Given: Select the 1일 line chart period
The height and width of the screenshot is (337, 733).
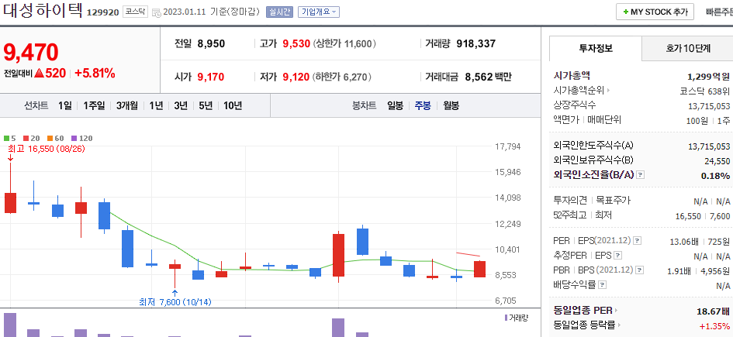Looking at the screenshot, I should click(65, 105).
